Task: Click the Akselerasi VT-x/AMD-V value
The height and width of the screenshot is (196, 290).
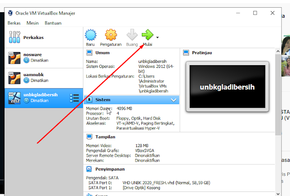Action: click(145, 126)
